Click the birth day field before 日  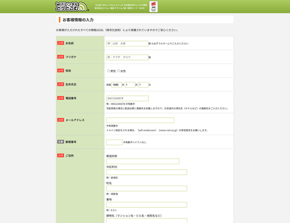(143, 85)
